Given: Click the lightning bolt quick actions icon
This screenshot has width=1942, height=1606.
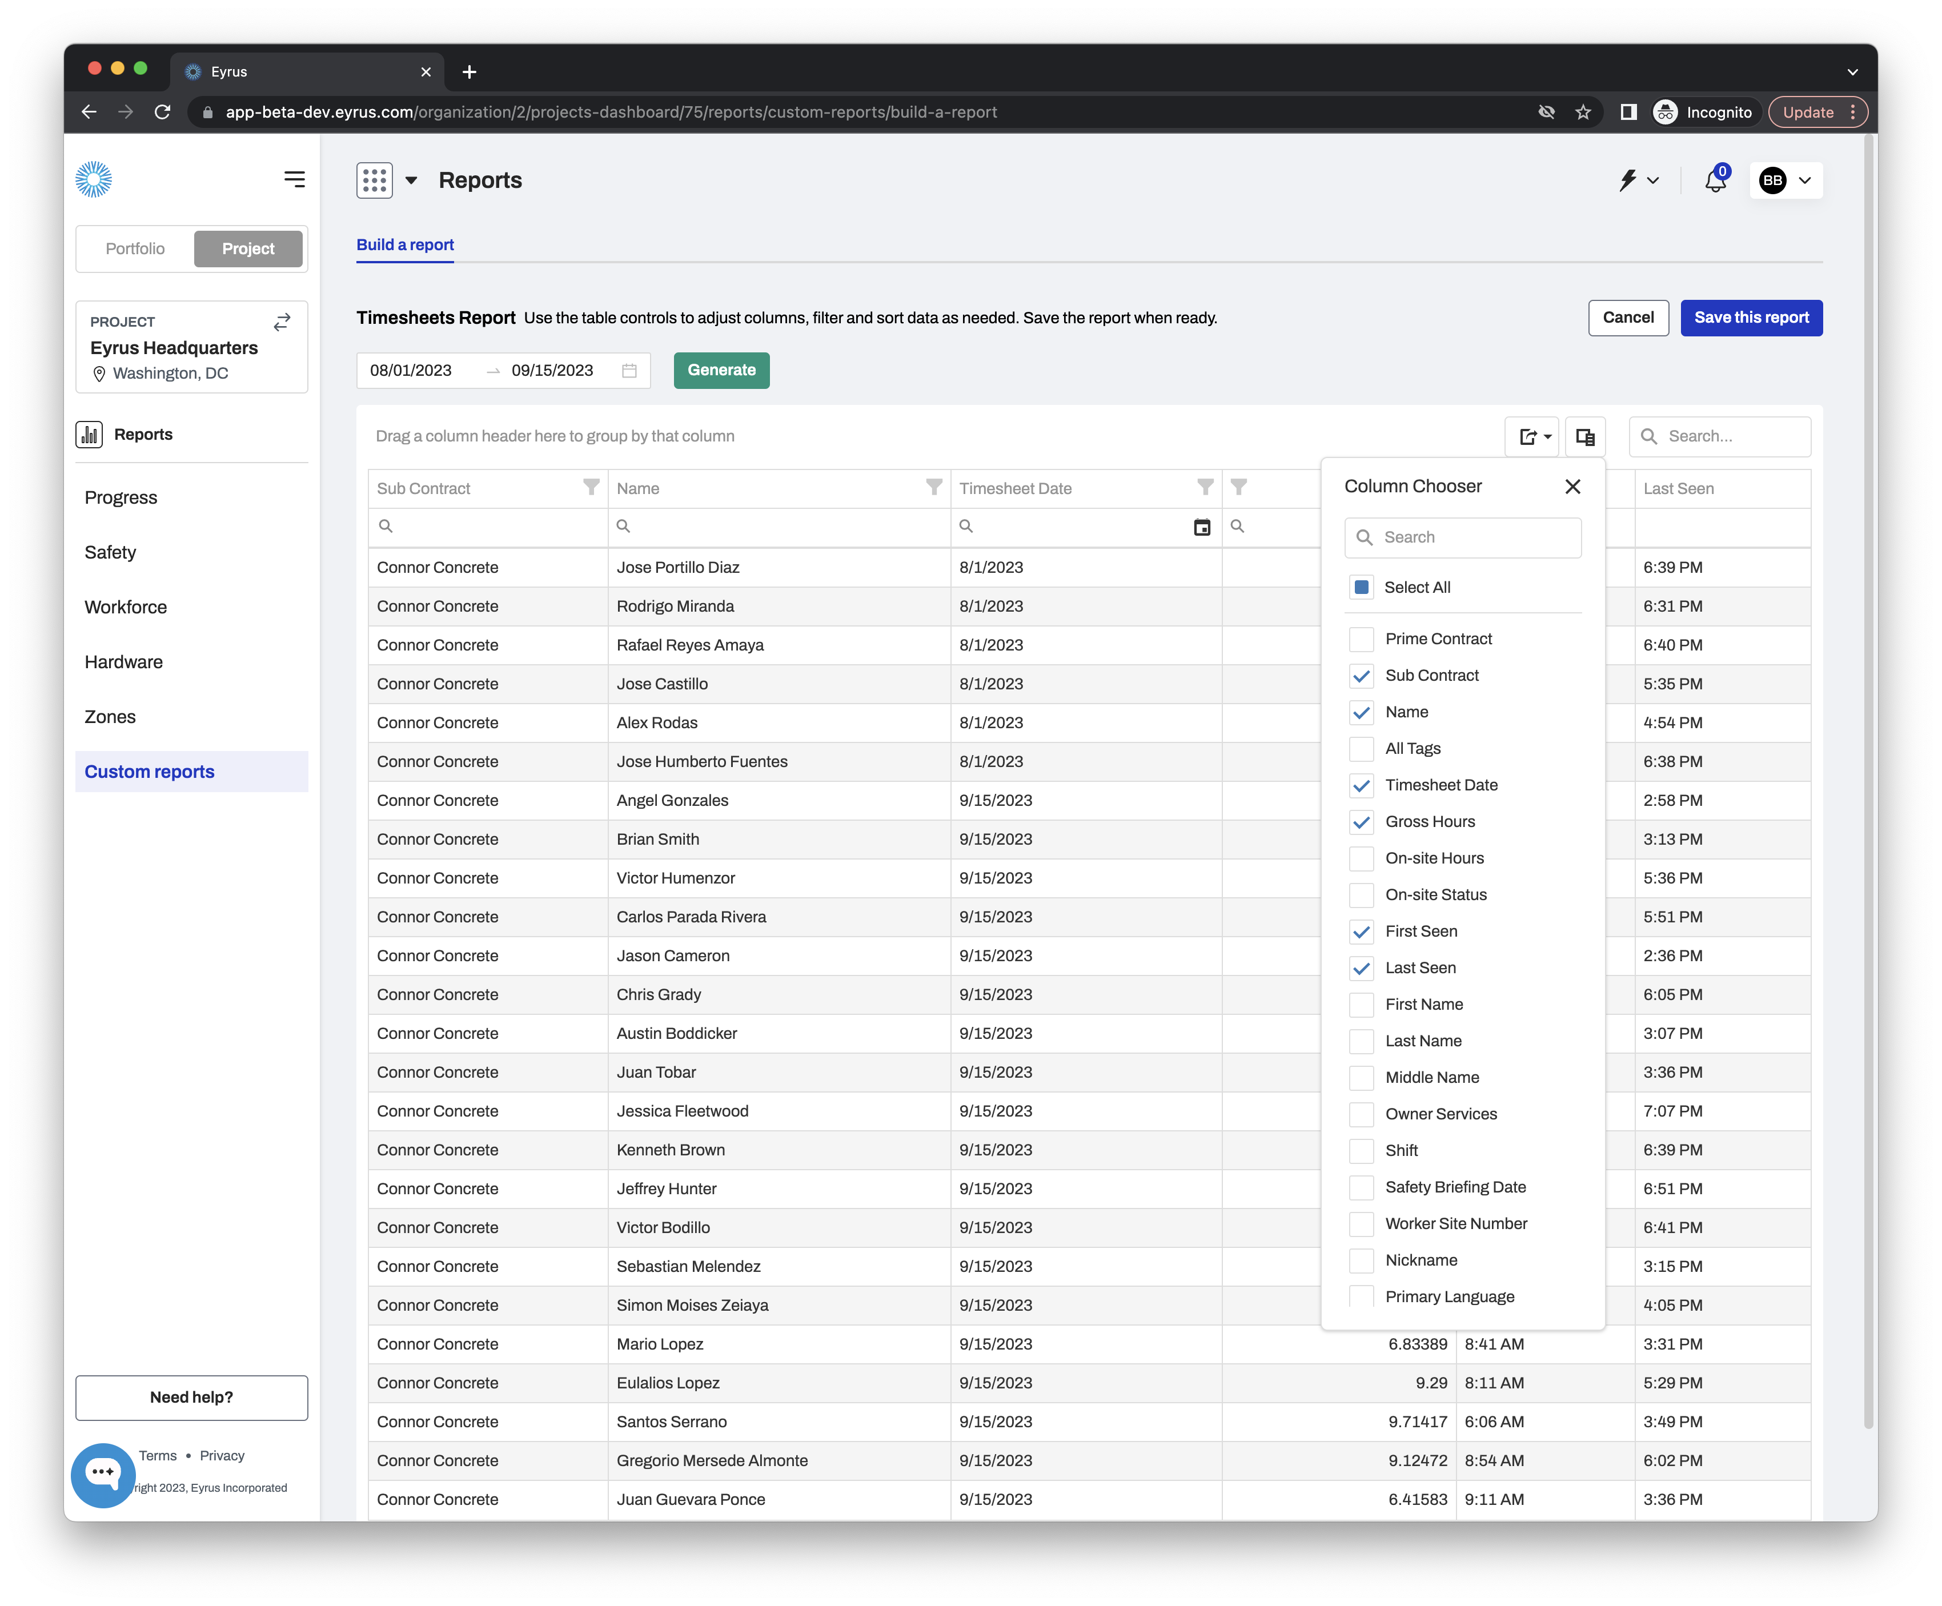Looking at the screenshot, I should 1628,180.
